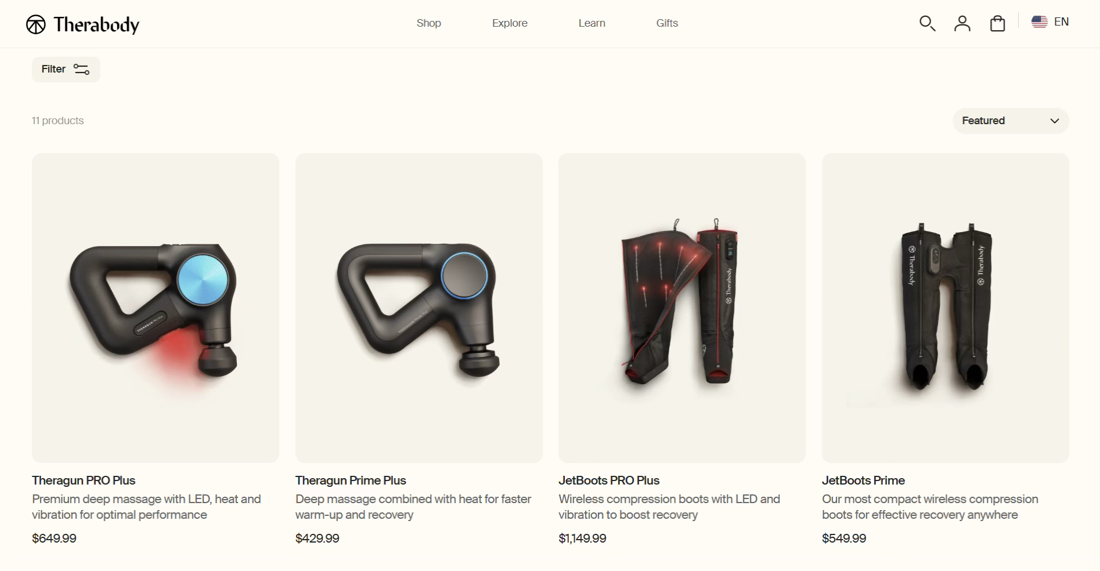Screen dimensions: 1100x571
Task: Open the Explore menu
Action: [x=510, y=23]
